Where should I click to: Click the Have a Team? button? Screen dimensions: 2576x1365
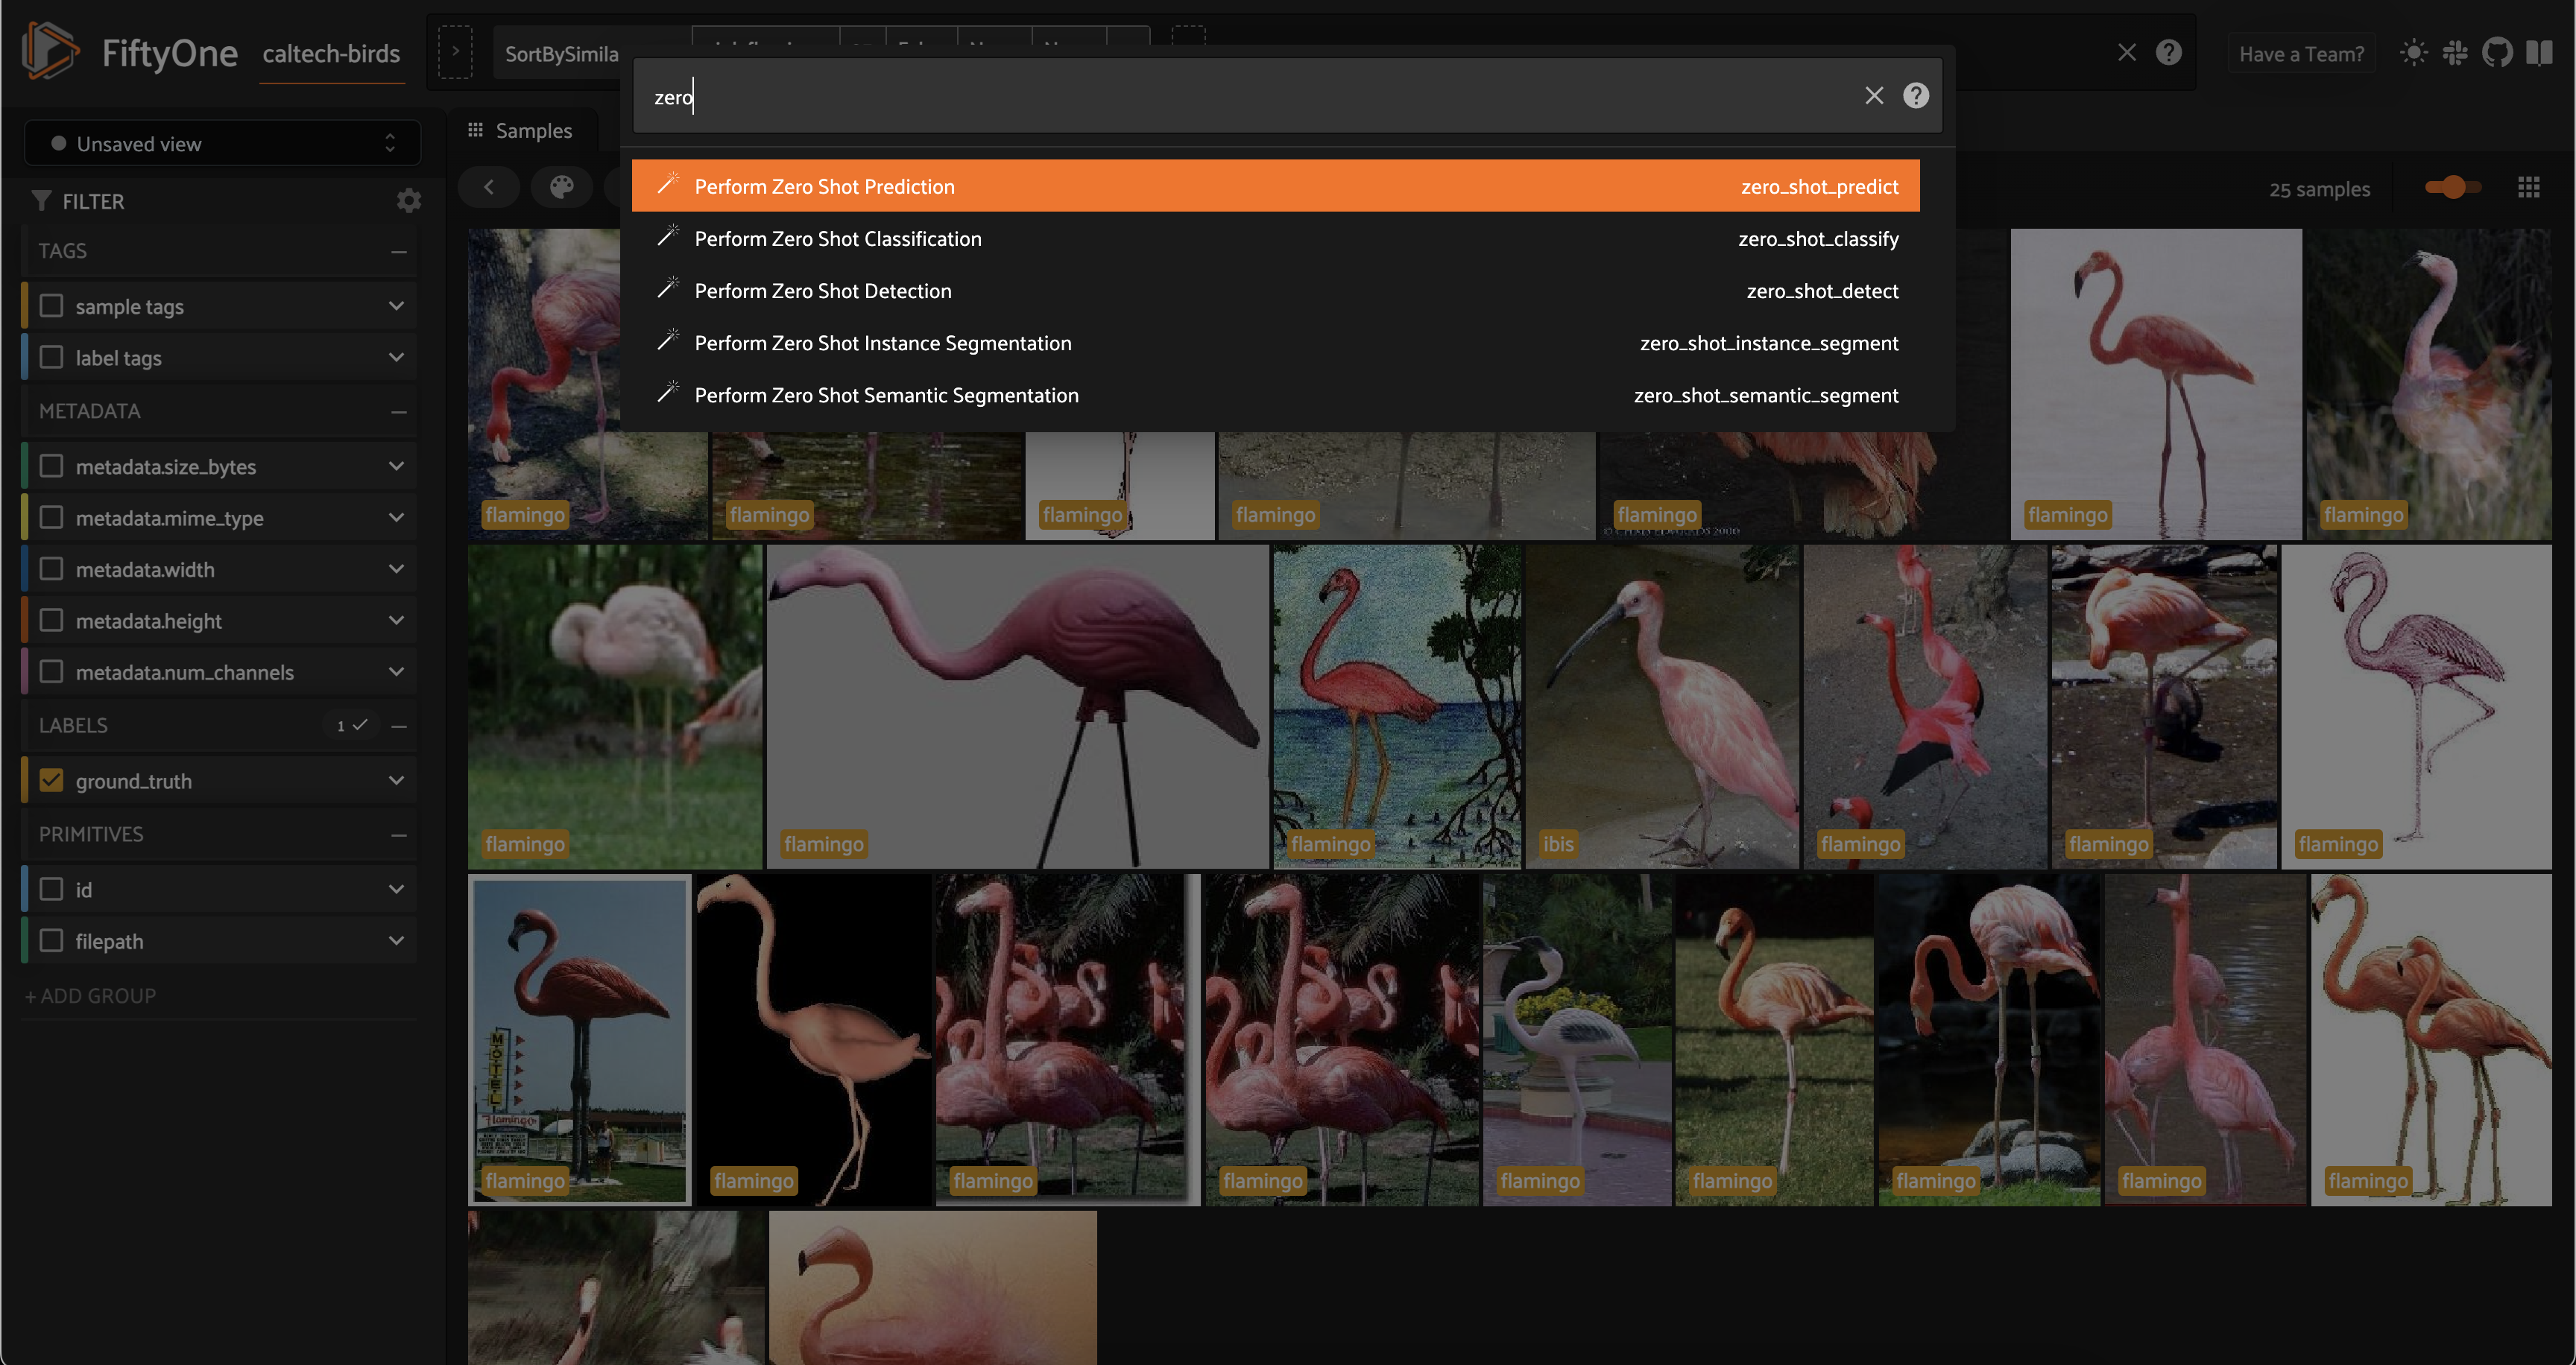click(2301, 54)
